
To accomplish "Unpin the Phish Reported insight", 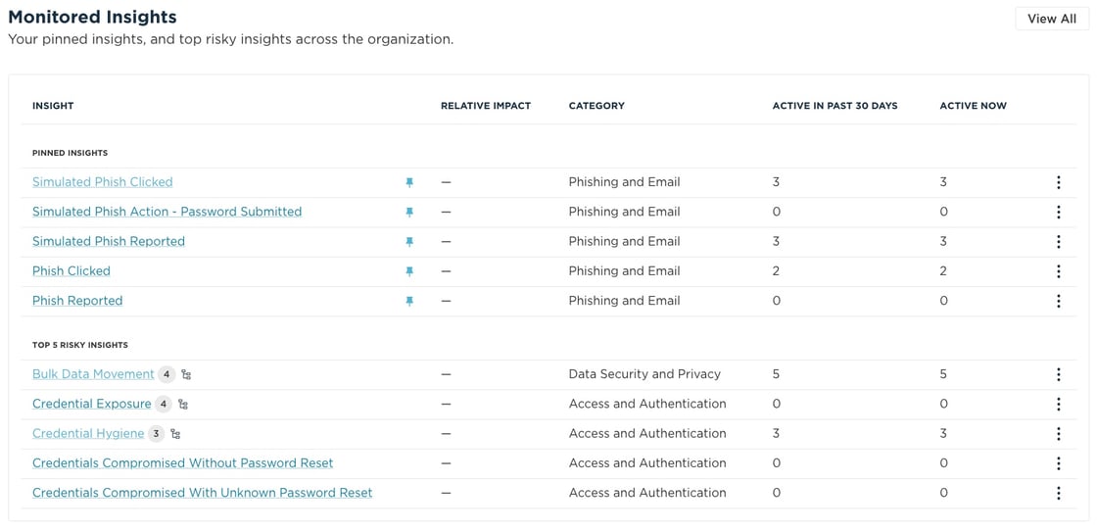I will (x=409, y=302).
